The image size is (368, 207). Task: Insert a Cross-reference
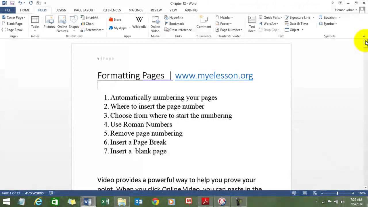point(178,30)
